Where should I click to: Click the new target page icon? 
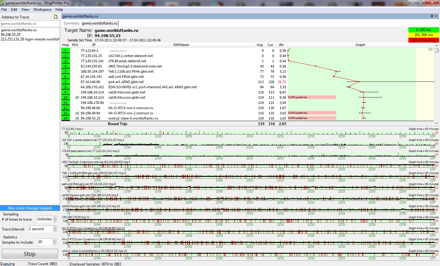pyautogui.click(x=56, y=17)
